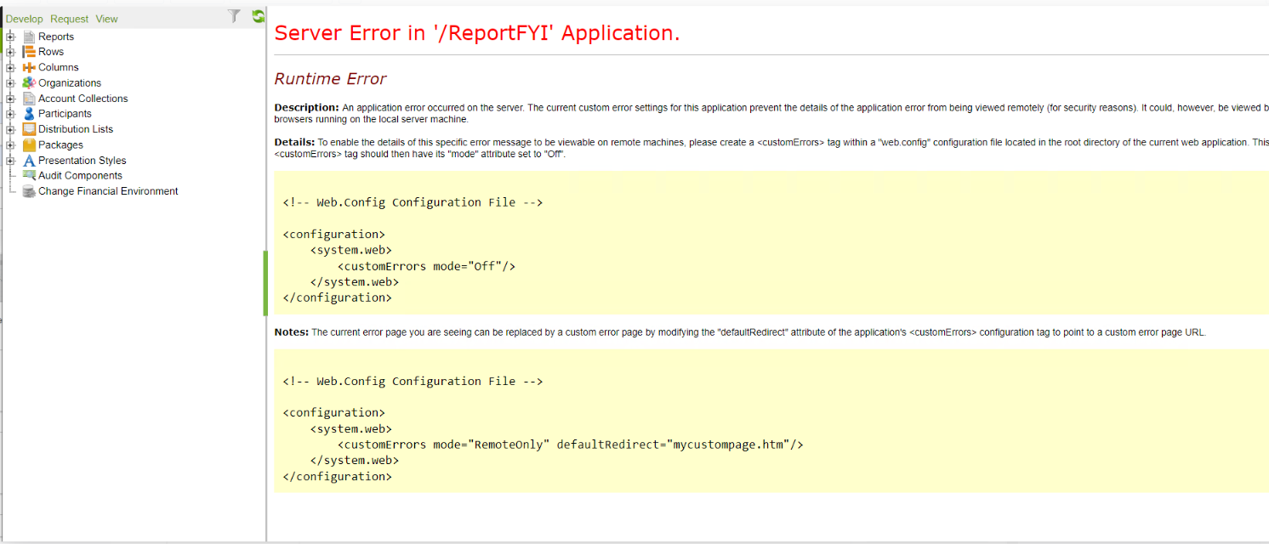Click the Distribution Lists icon

click(x=30, y=129)
